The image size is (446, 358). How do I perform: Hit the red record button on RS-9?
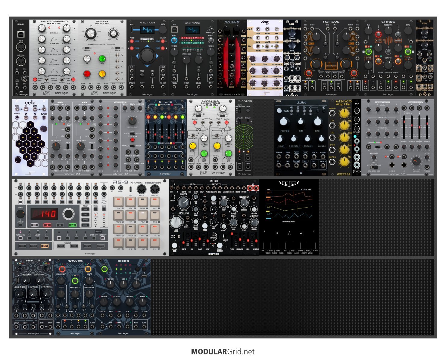pos(47,225)
